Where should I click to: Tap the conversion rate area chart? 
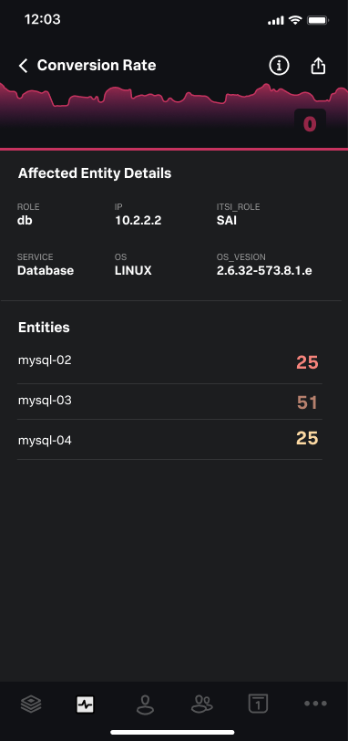174,116
